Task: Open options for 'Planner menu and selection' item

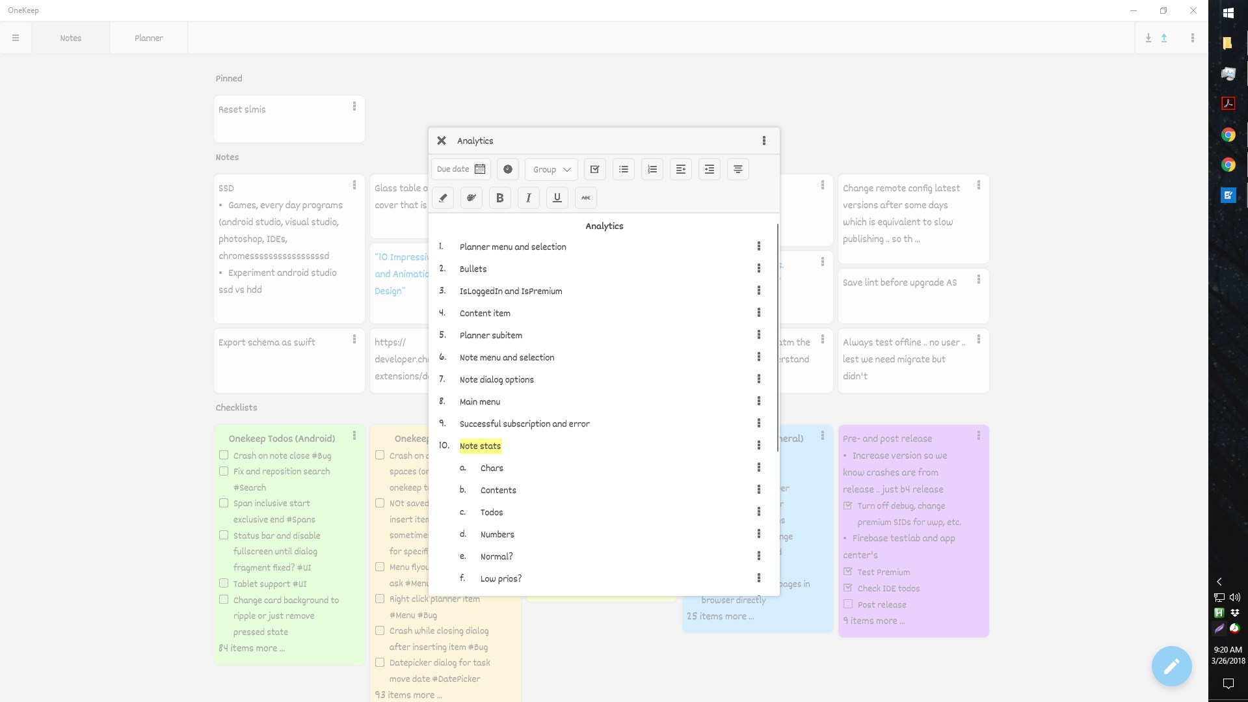Action: click(759, 246)
